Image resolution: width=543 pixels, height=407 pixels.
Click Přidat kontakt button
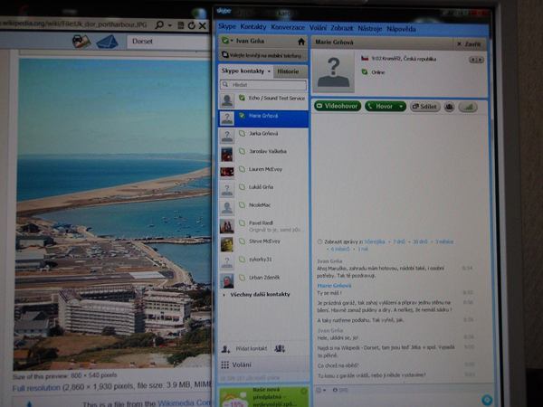click(244, 348)
